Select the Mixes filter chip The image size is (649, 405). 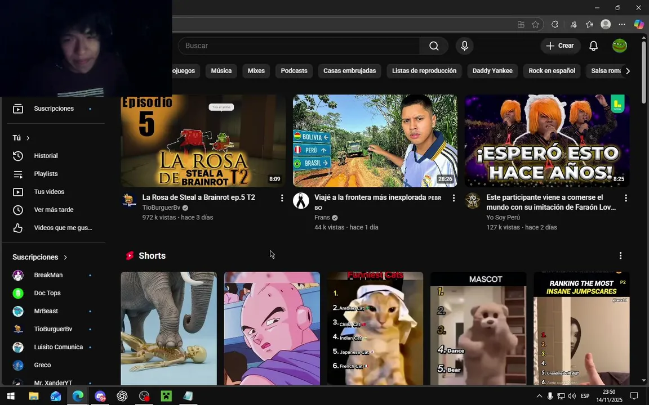[x=256, y=71]
